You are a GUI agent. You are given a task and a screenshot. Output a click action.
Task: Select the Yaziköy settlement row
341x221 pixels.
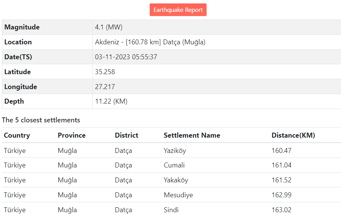[175, 151]
